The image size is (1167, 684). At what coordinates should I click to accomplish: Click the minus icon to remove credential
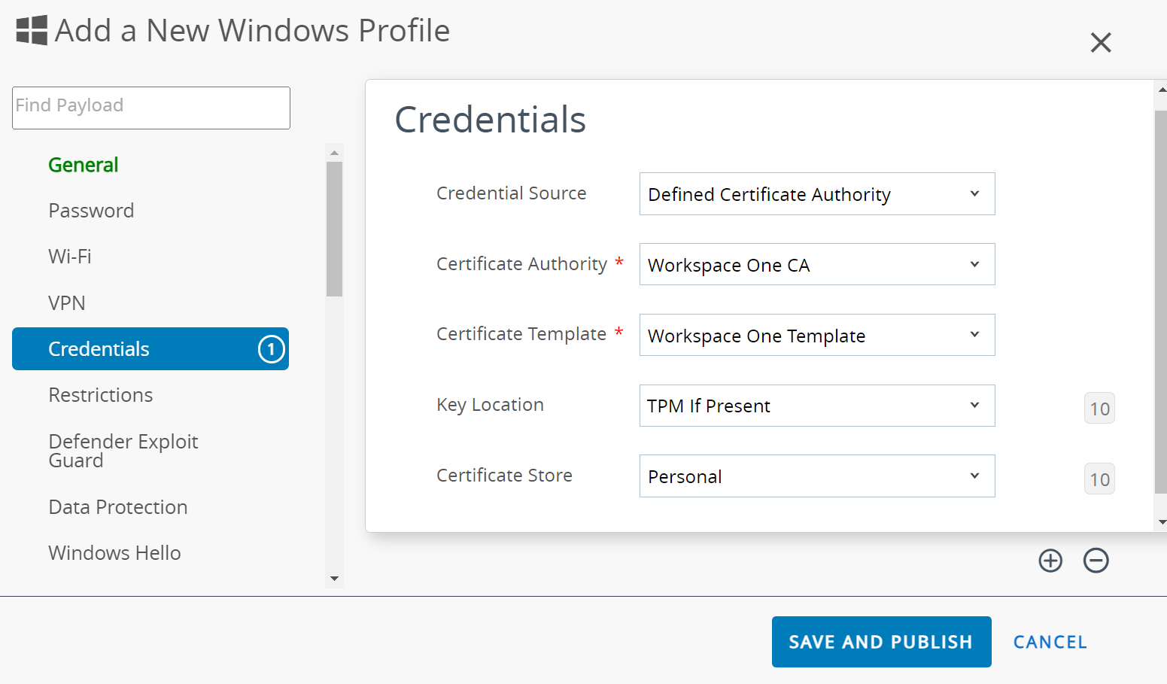(1096, 561)
